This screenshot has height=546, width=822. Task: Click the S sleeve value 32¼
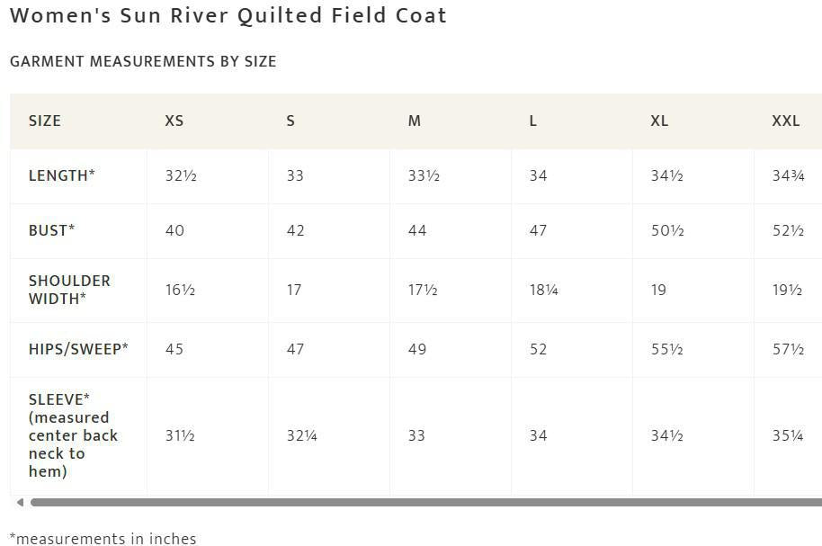[301, 435]
